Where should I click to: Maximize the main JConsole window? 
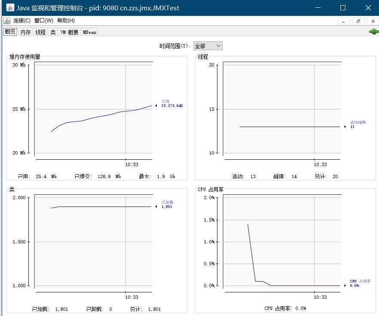pyautogui.click(x=343, y=8)
